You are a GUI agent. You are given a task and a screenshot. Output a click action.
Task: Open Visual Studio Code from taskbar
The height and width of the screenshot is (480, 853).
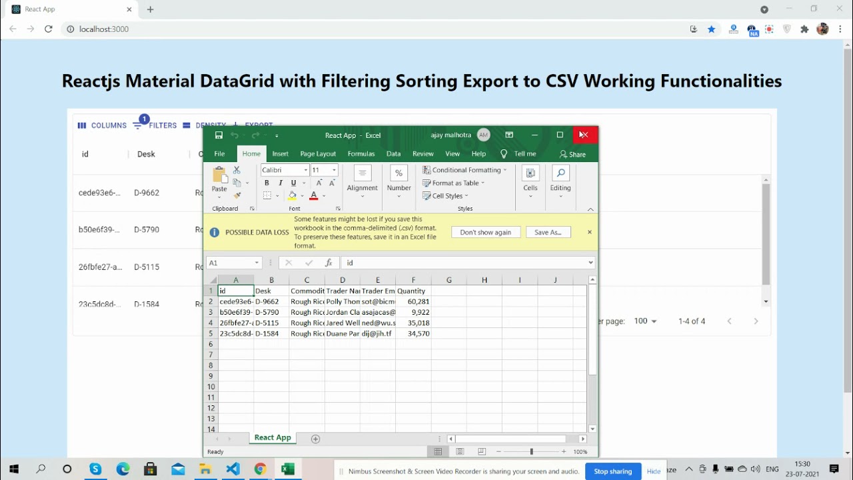point(233,469)
